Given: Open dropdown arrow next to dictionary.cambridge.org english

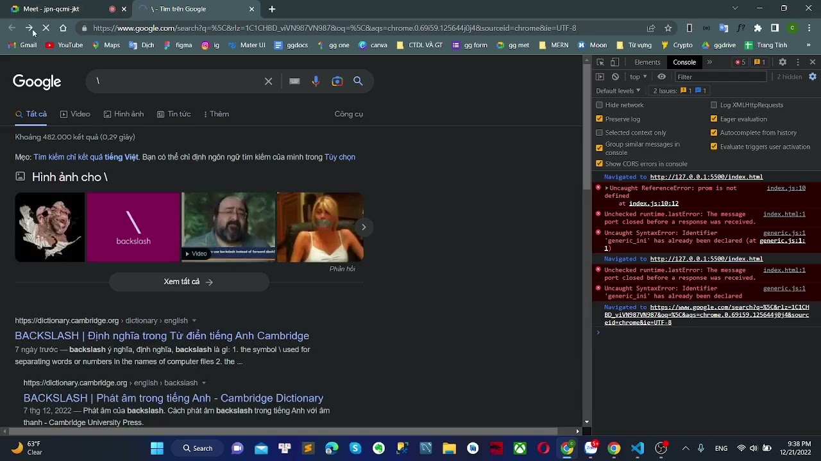Looking at the screenshot, I should 194,321.
